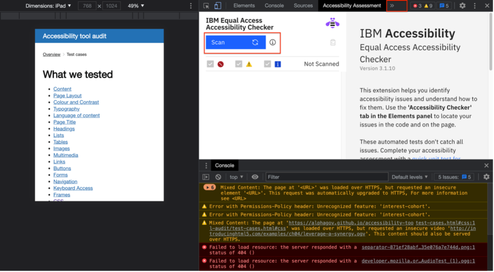The height and width of the screenshot is (272, 494).
Task: Click the blue Scan button
Action: (x=235, y=42)
